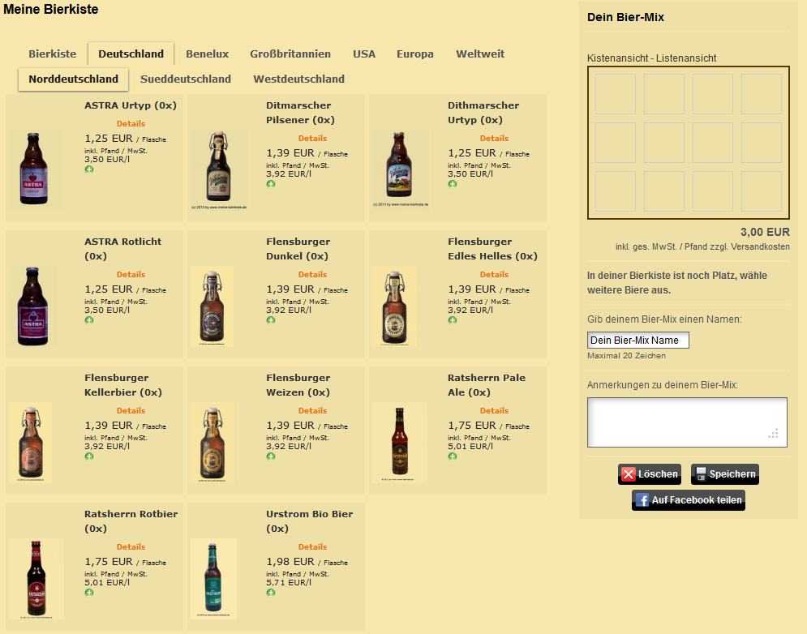Click the ASTRA Urtyp (0x) title
This screenshot has height=634, width=807.
[131, 105]
